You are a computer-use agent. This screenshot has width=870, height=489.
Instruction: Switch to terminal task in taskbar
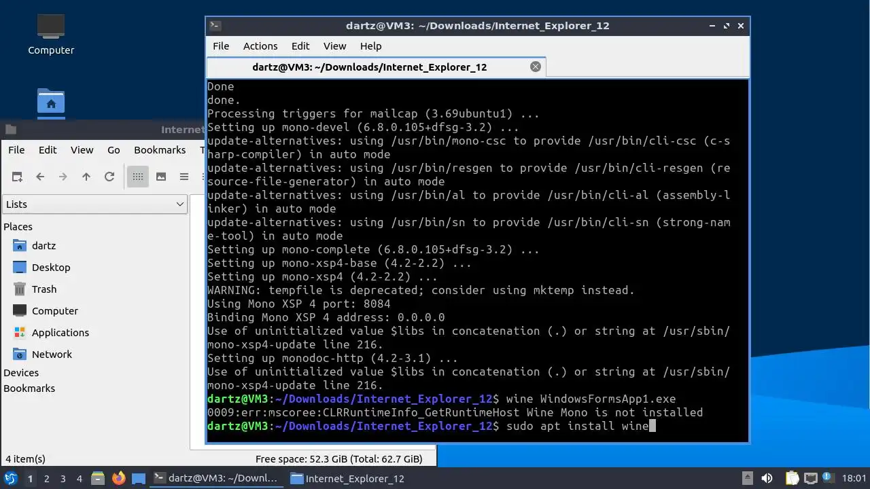tap(216, 478)
